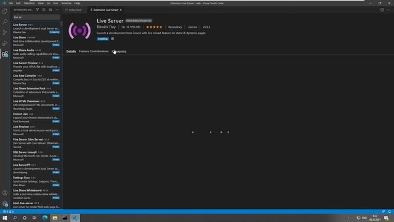
Task: Open the Help menu
Action: [77, 3]
